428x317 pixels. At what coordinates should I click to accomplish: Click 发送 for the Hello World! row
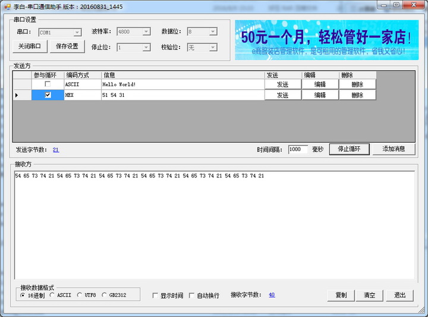coord(282,84)
